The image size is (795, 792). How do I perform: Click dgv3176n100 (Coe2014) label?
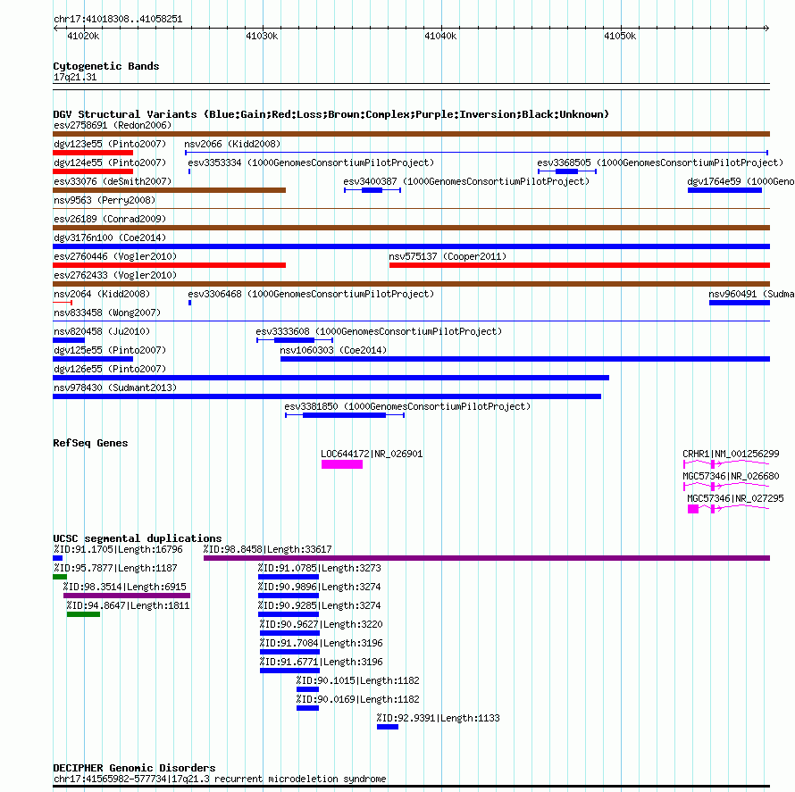pos(110,238)
